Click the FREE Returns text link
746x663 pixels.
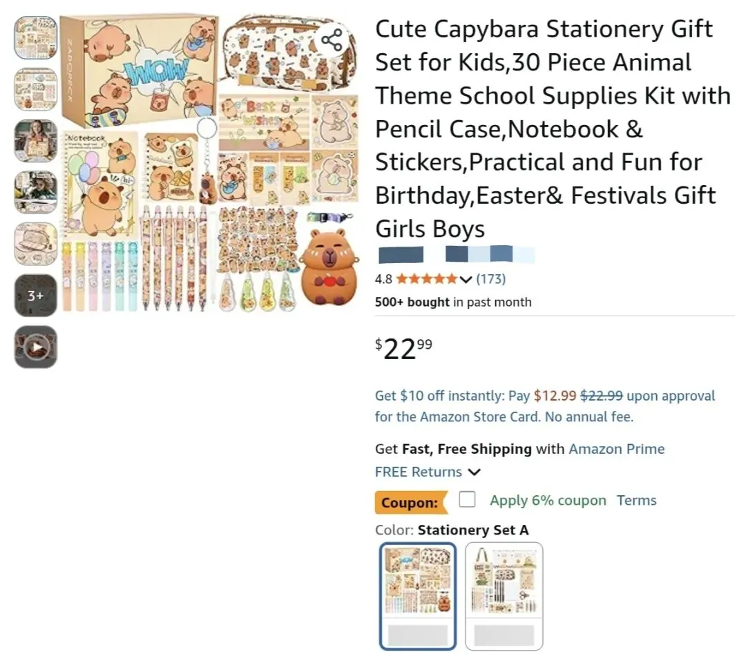pyautogui.click(x=418, y=472)
